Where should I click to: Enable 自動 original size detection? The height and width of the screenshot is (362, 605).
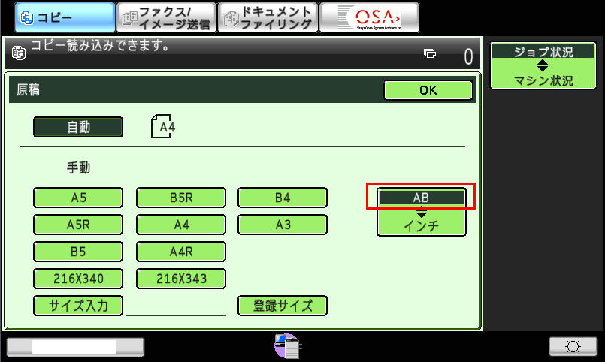point(78,127)
